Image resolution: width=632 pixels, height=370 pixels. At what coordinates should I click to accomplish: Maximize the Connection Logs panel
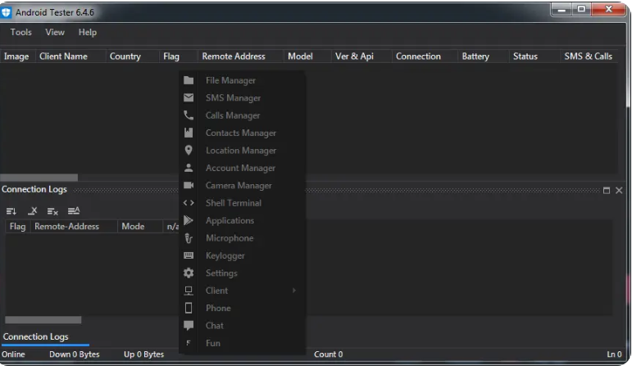(x=607, y=190)
